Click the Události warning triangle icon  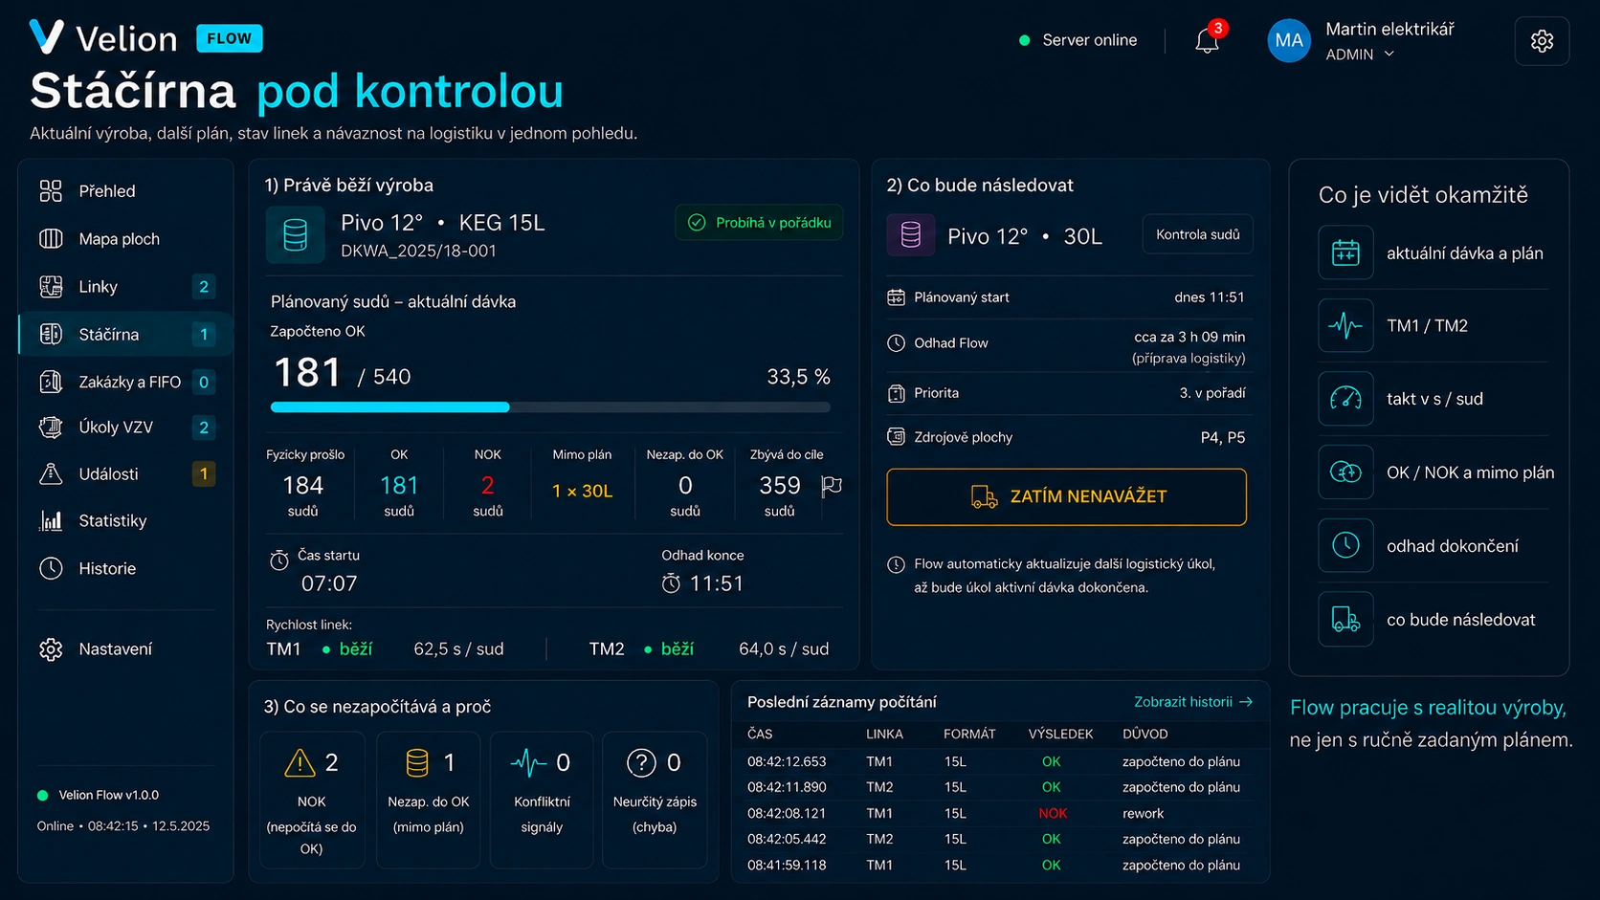(x=51, y=473)
